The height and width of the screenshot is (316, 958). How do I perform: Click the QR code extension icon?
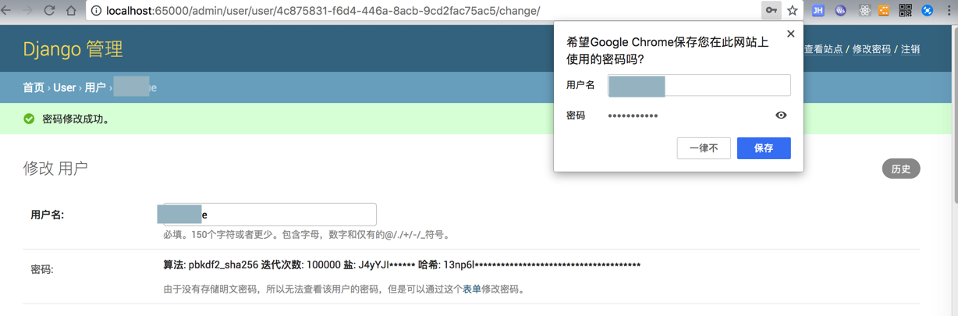click(906, 11)
